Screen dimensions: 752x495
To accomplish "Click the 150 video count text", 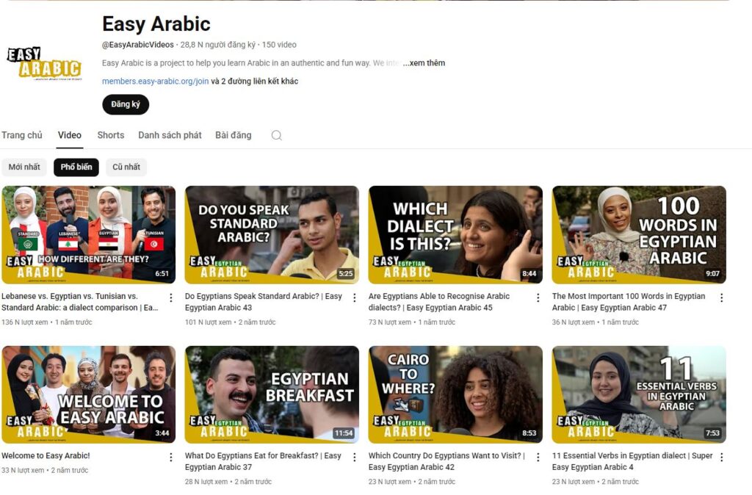I will (x=279, y=45).
